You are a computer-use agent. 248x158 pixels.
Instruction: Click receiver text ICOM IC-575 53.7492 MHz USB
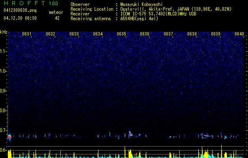pyautogui.click(x=158, y=14)
